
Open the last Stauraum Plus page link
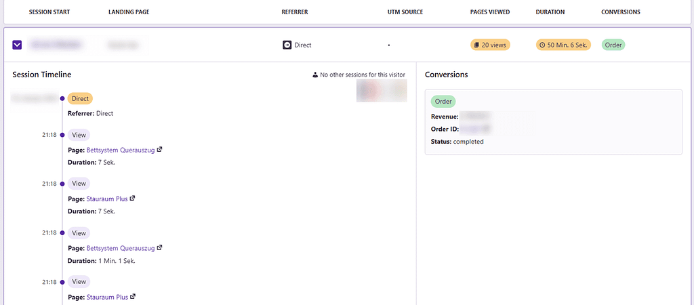point(106,297)
